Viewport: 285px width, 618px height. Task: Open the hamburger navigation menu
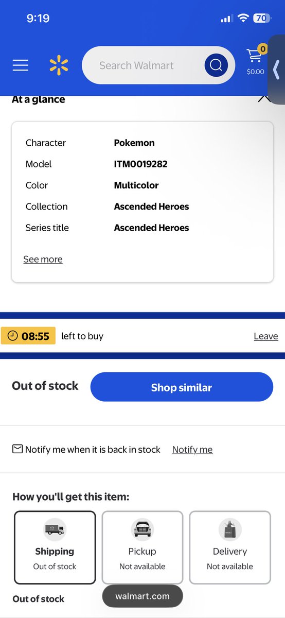[x=21, y=65]
